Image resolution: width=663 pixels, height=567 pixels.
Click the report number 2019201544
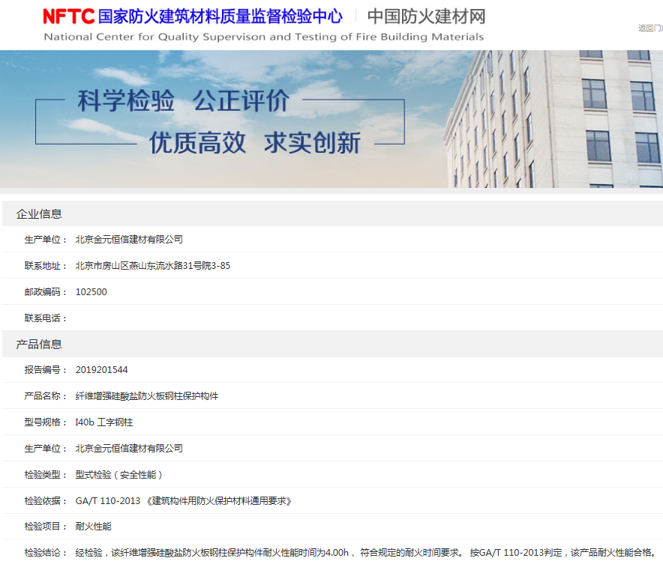click(x=102, y=370)
